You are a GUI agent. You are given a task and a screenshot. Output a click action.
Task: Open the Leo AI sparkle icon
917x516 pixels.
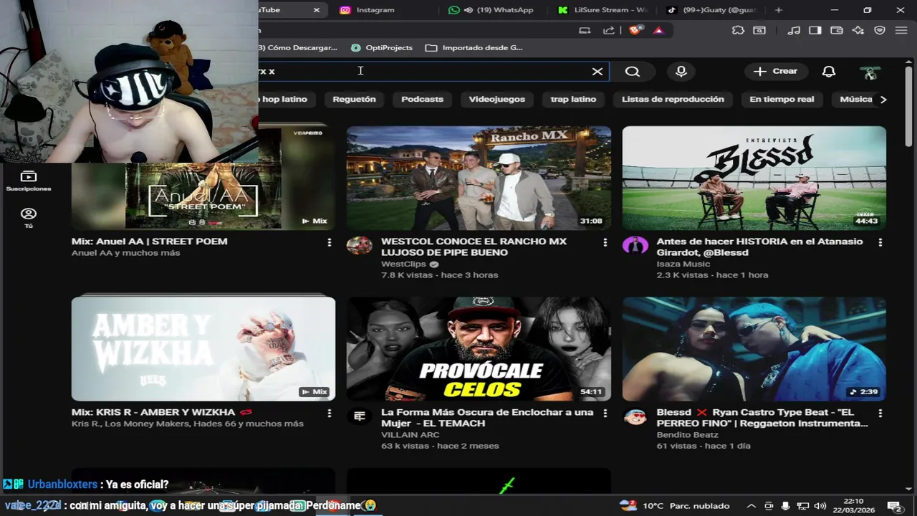tap(858, 30)
